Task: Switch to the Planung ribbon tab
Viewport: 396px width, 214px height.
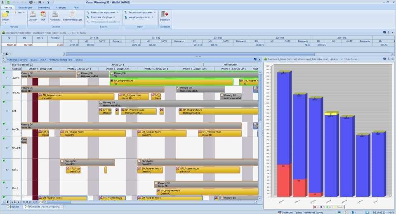Action: coord(7,7)
